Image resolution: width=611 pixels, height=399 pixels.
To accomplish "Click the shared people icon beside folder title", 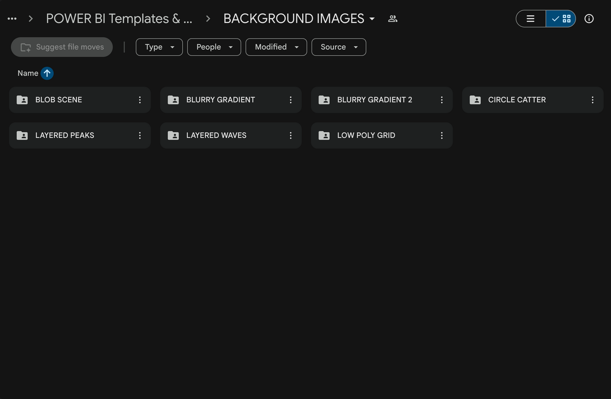I will (393, 19).
